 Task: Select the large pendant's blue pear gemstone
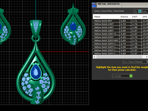36,72
